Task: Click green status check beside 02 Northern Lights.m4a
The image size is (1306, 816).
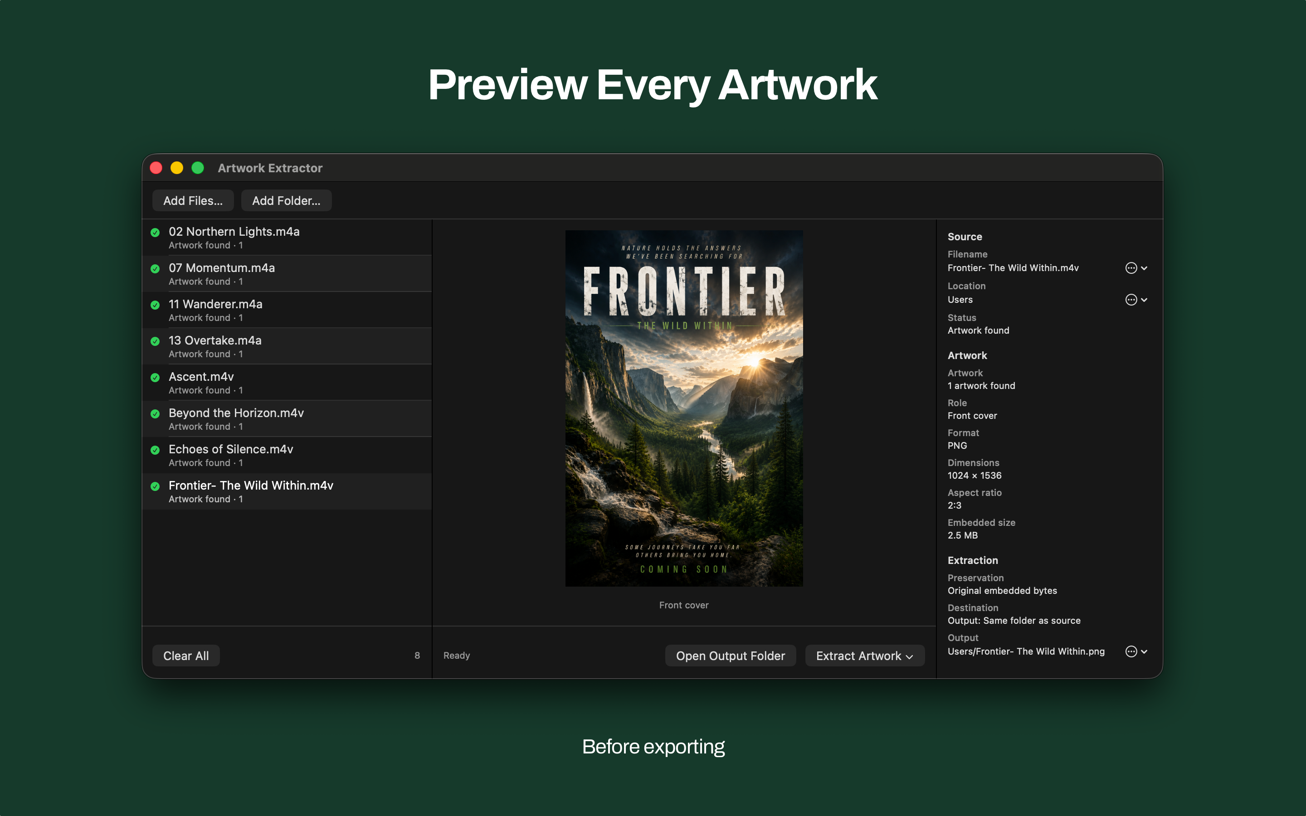Action: click(155, 233)
